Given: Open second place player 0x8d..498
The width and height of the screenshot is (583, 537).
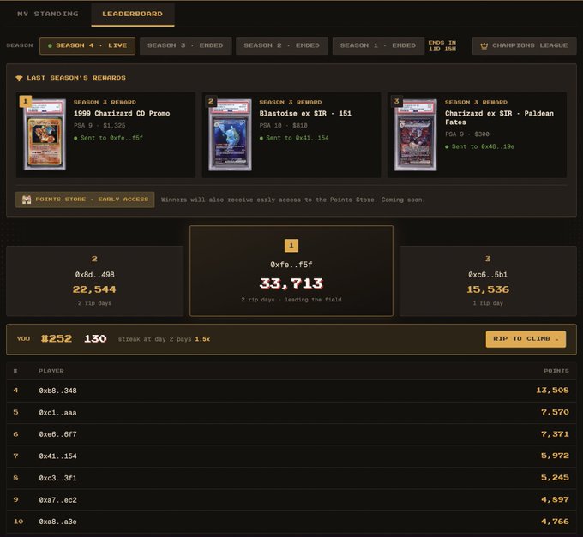Looking at the screenshot, I should click(95, 275).
